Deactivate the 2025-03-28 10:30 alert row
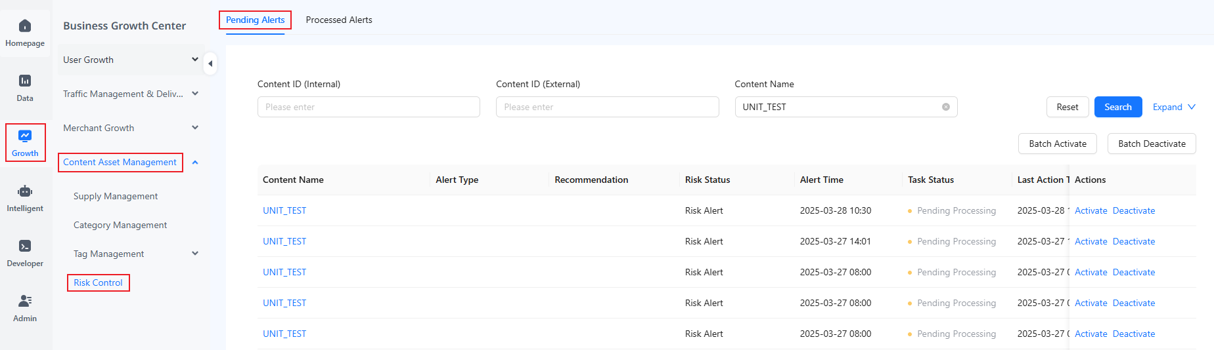Viewport: 1214px width, 350px height. [1134, 210]
